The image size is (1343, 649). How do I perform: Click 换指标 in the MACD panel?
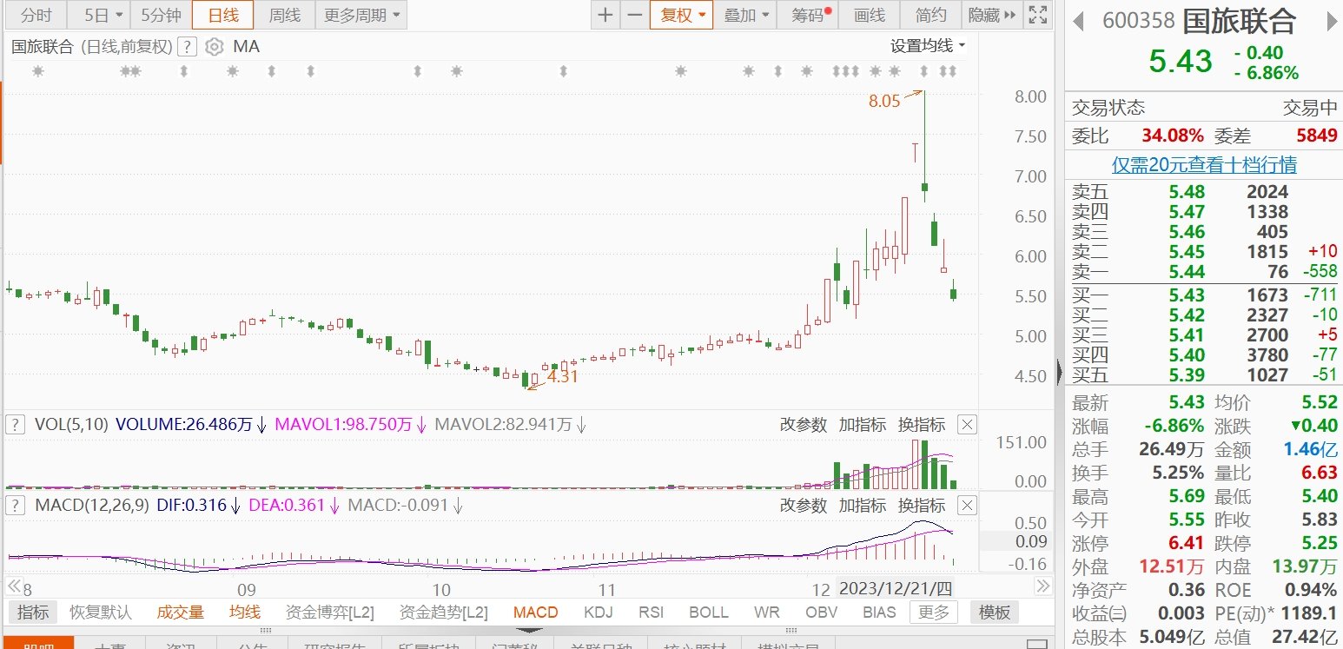[x=922, y=505]
